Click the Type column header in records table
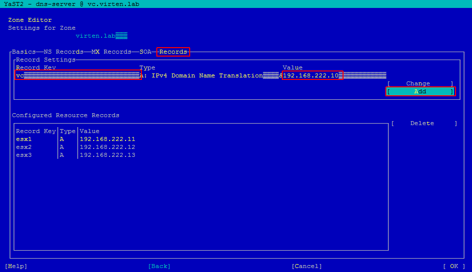The height and width of the screenshot is (272, 472). click(x=67, y=131)
